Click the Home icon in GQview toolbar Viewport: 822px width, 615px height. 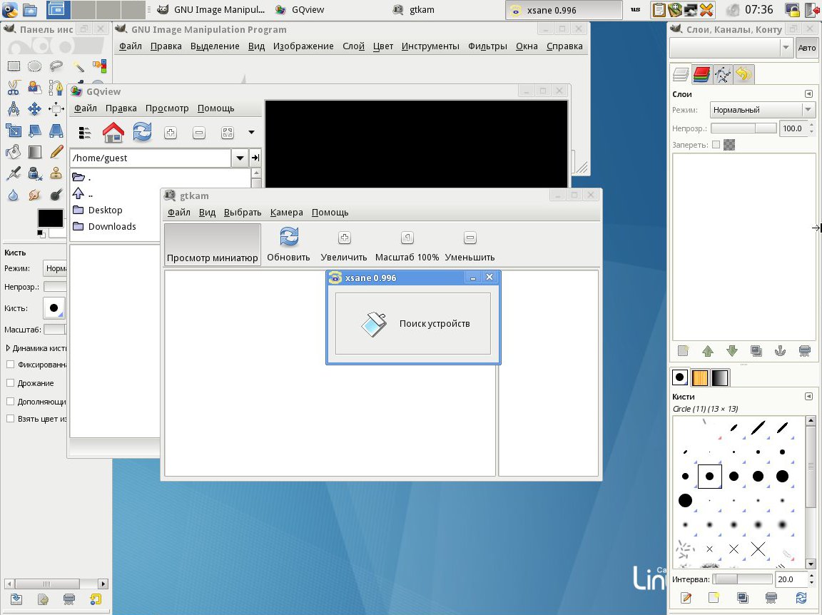coord(113,132)
